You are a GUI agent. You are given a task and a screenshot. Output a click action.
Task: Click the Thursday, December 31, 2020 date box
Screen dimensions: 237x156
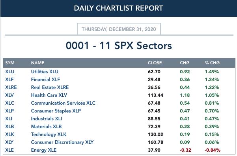119,29
